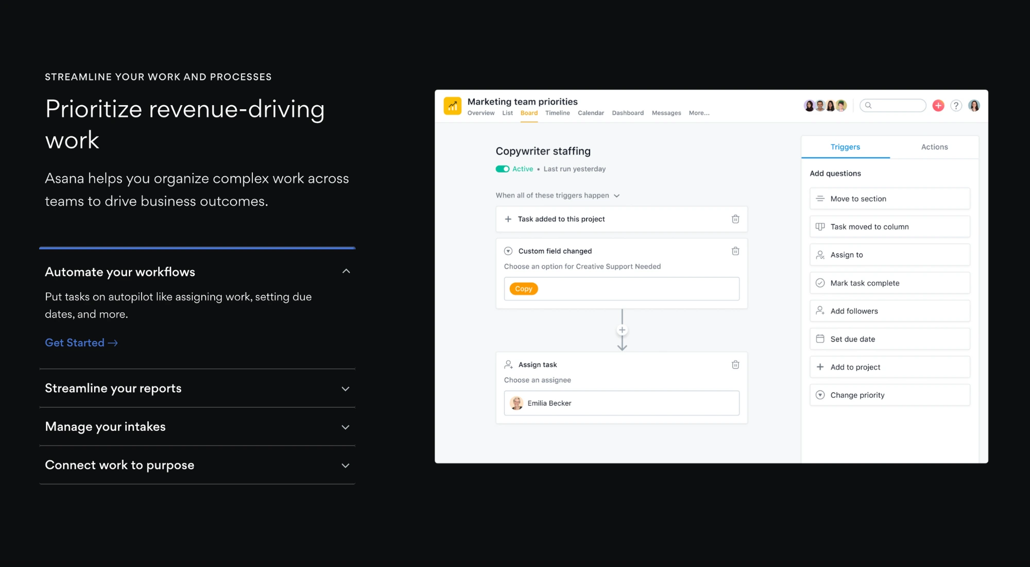Select the Timeline view tab

[557, 112]
